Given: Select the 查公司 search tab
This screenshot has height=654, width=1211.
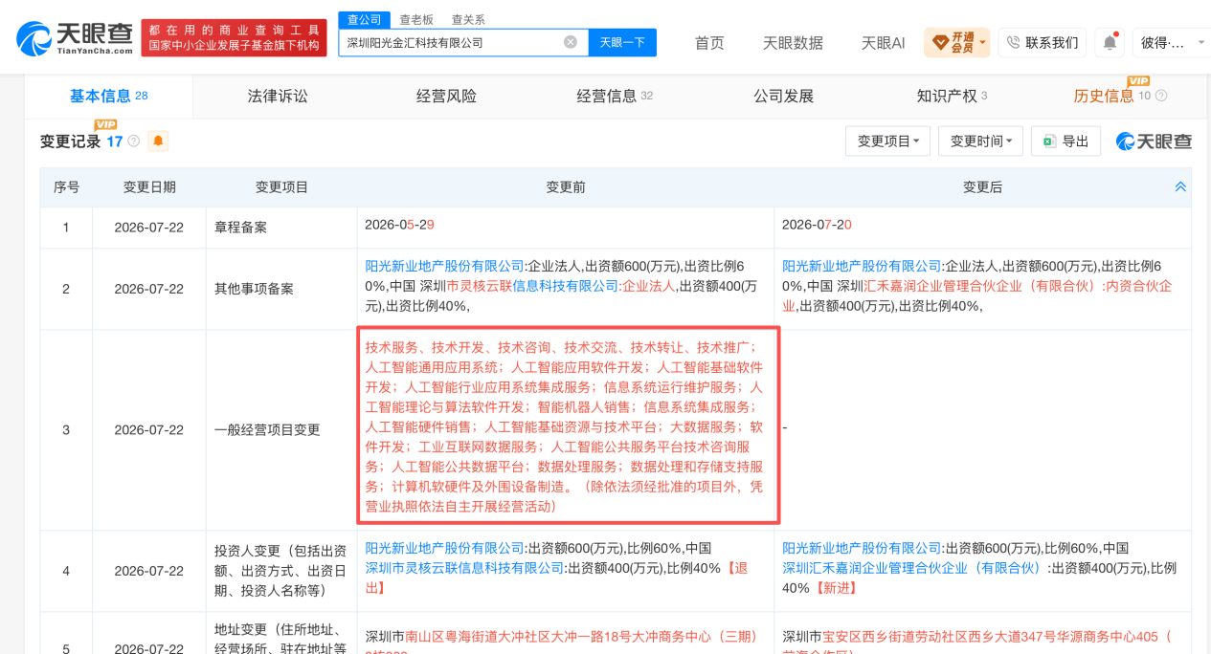Looking at the screenshot, I should tap(363, 19).
